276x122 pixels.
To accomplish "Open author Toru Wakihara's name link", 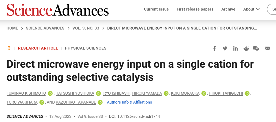I will click(x=22, y=102).
